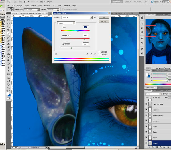This screenshot has width=171, height=150.
Task: Click Cancel in Hue/Saturation dialog
Action: tap(104, 21)
